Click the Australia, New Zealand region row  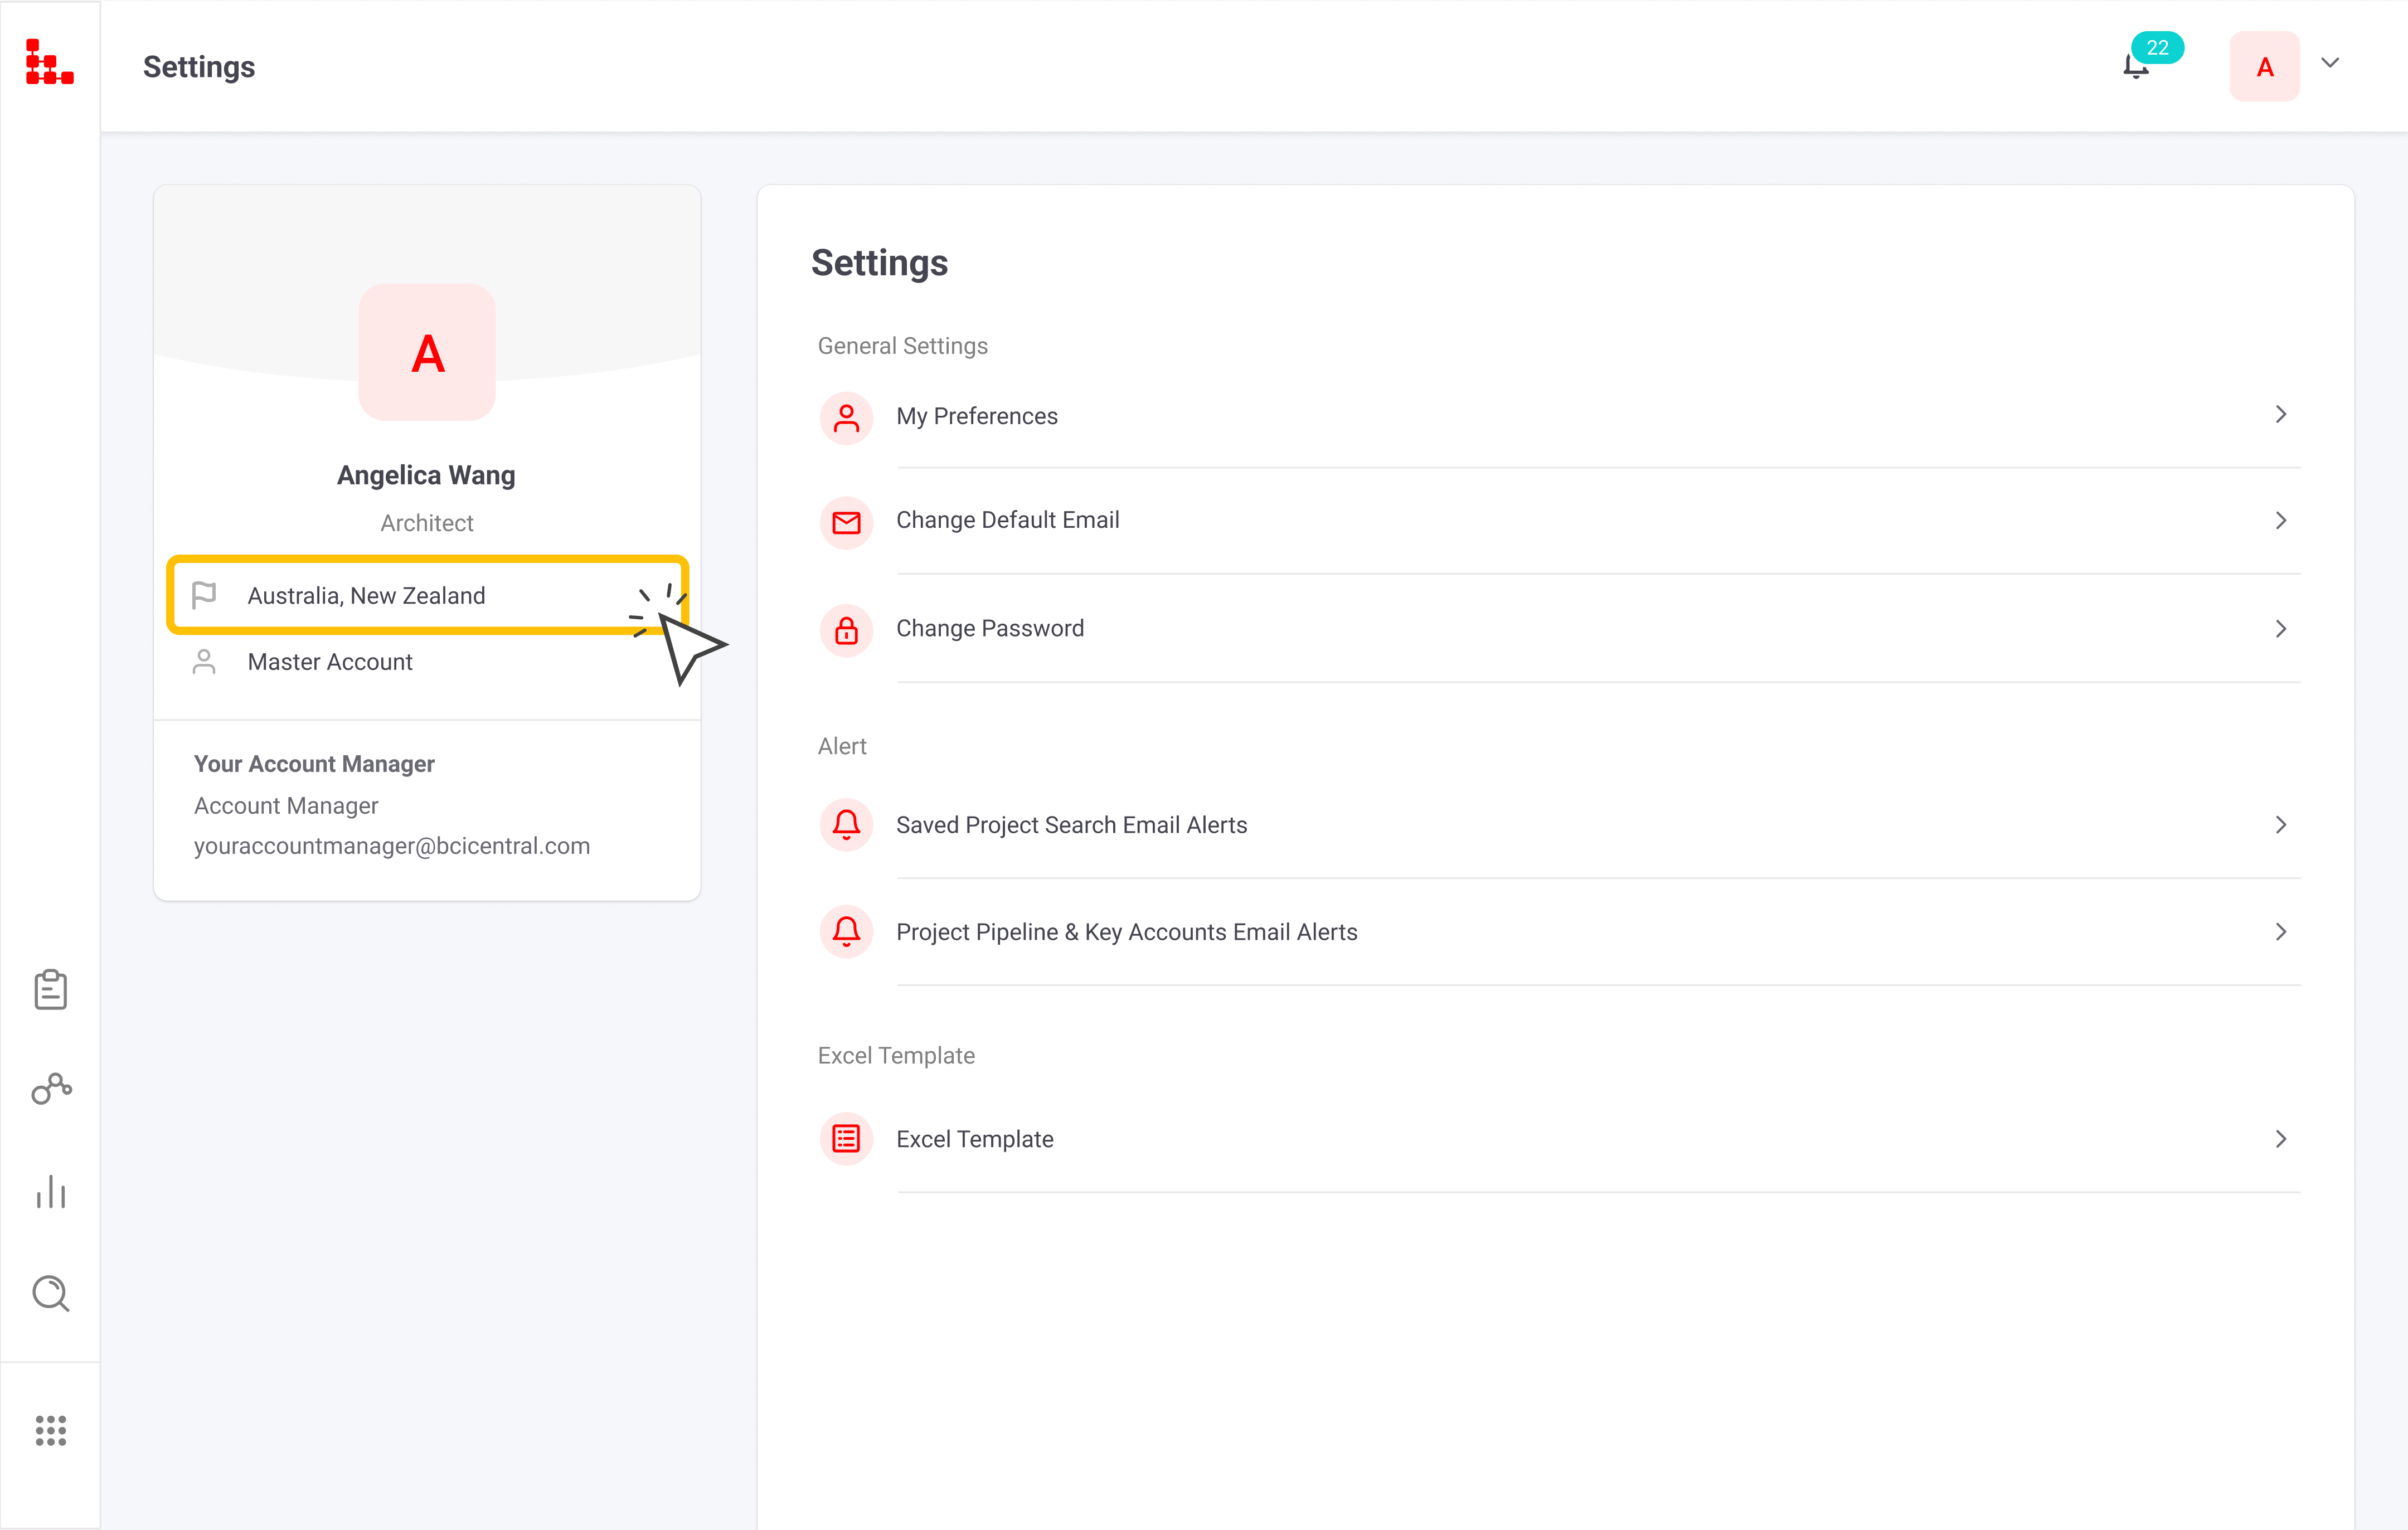coord(366,596)
